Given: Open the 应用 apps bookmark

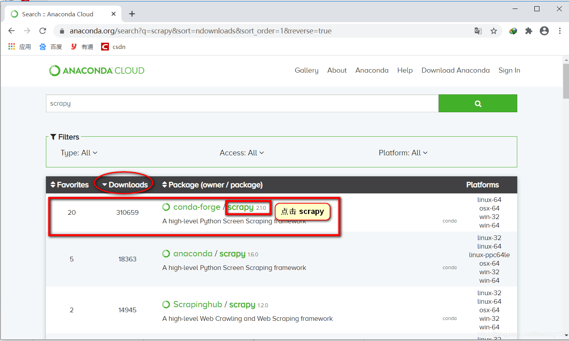Looking at the screenshot, I should click(20, 47).
